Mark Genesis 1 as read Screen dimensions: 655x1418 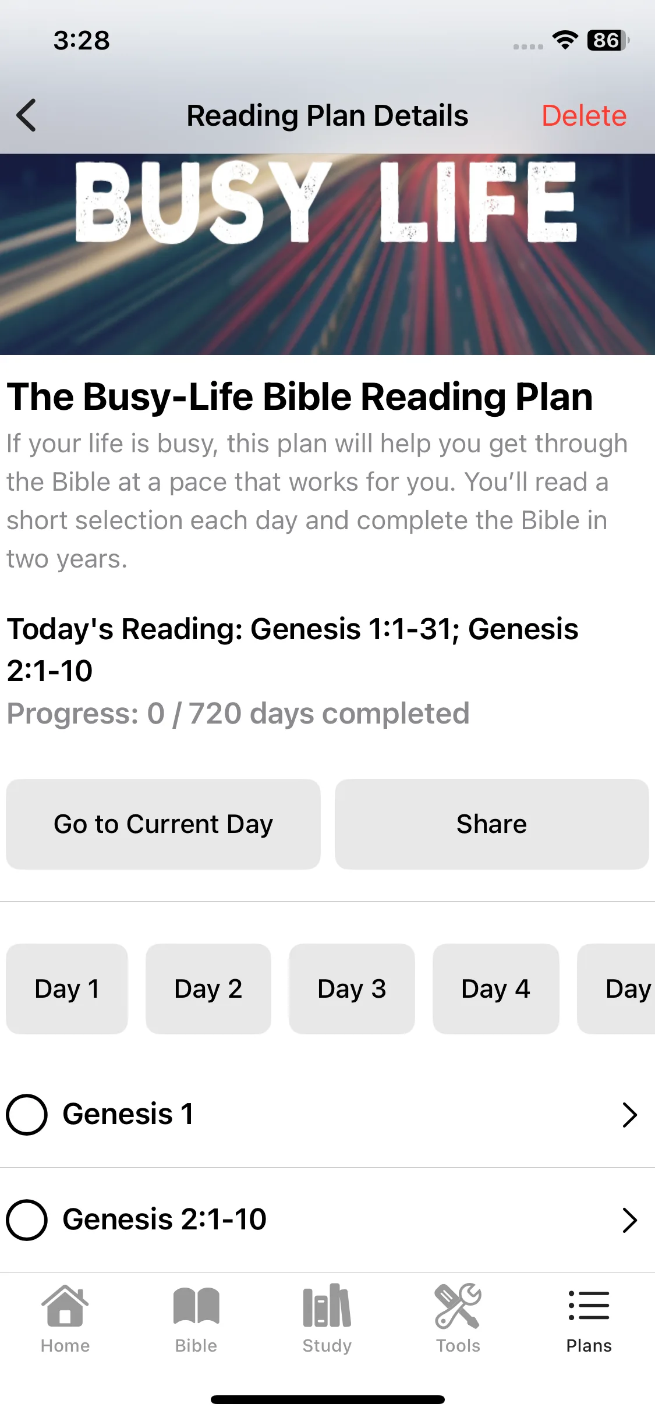27,1115
